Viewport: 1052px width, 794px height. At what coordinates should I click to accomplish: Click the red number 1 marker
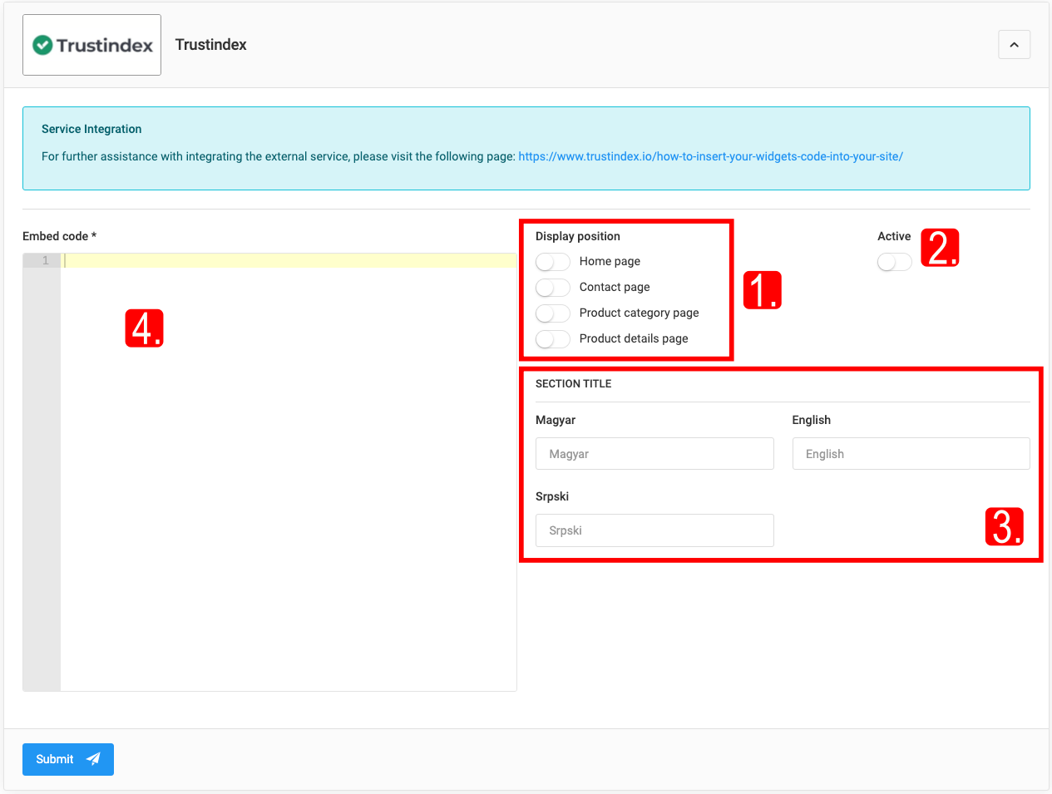(762, 290)
